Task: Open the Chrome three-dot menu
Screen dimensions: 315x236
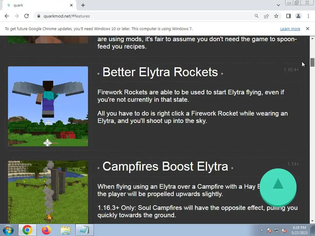Action: (308, 16)
